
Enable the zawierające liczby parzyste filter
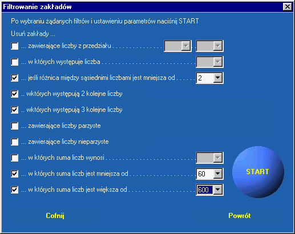(x=15, y=126)
